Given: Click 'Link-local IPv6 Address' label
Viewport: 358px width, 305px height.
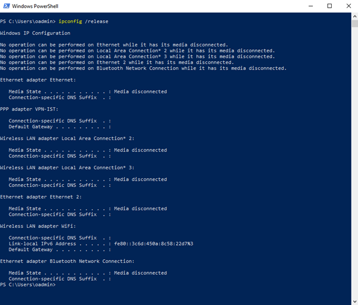Looking at the screenshot, I should (x=42, y=244).
